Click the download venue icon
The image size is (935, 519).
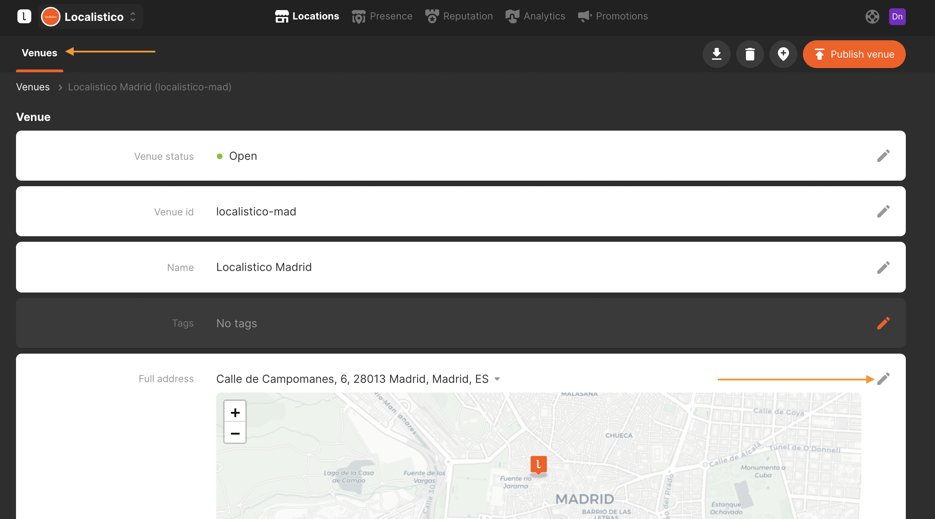[716, 54]
